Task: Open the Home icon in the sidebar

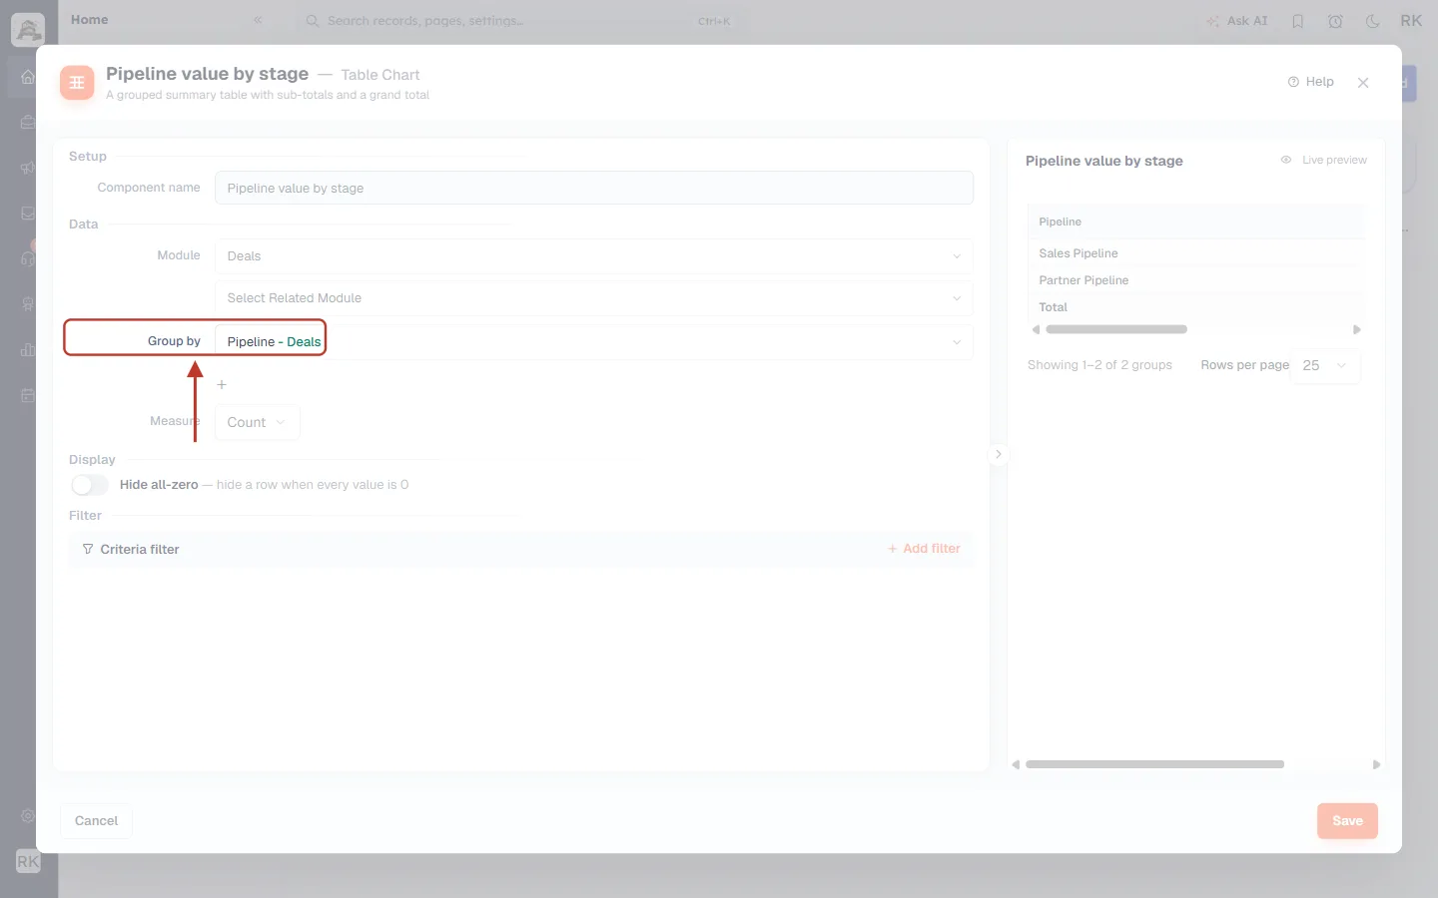Action: [x=28, y=77]
